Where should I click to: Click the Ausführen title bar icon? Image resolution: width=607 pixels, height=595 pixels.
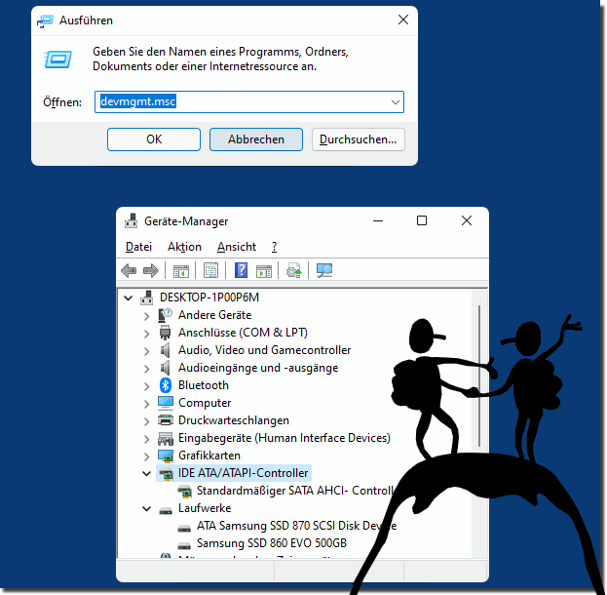coord(45,20)
